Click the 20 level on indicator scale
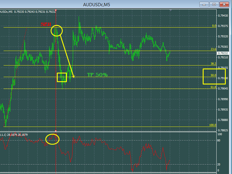The width and height of the screenshot is (232, 174). tap(219, 164)
